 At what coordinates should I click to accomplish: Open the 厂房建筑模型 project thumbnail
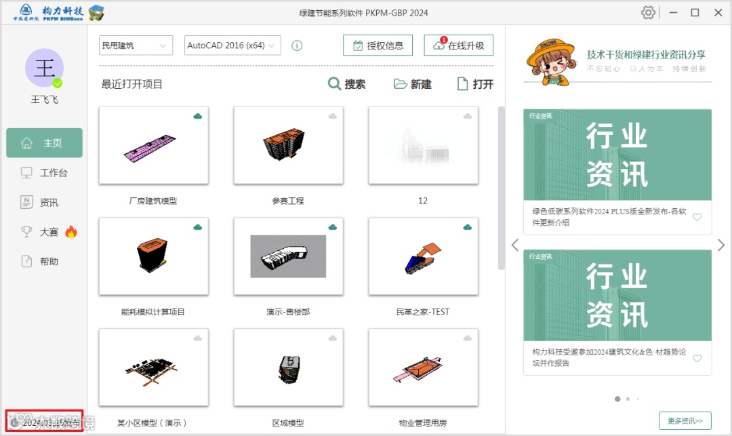[x=154, y=145]
